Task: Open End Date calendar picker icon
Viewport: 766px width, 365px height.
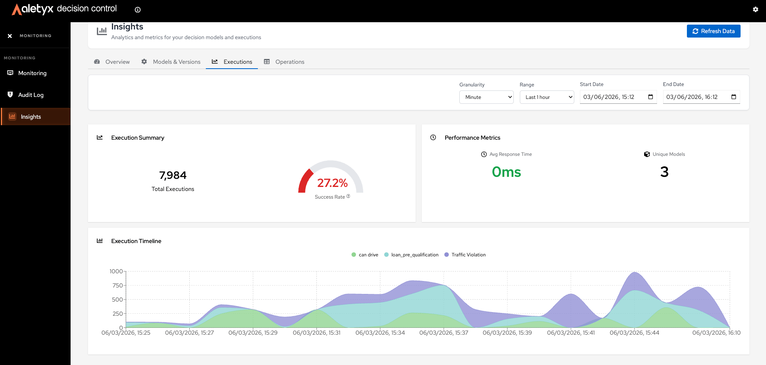Action: (734, 97)
